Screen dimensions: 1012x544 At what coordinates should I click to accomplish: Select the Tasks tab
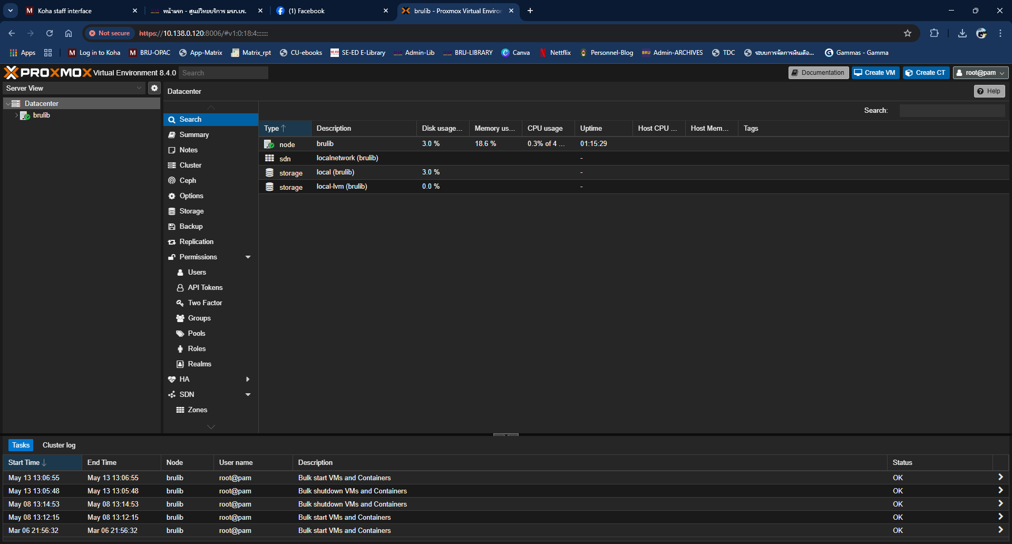pyautogui.click(x=21, y=445)
